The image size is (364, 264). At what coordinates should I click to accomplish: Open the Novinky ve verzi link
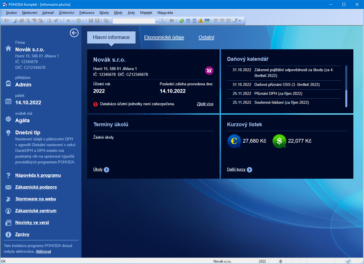point(32,222)
